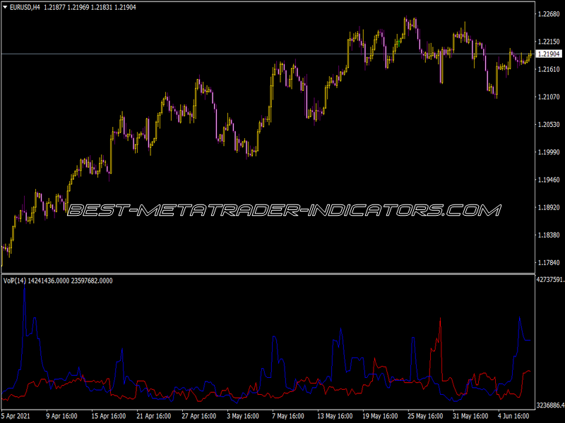Click price level 1.18920 on the scale
Image resolution: width=565 pixels, height=423 pixels.
(549, 207)
